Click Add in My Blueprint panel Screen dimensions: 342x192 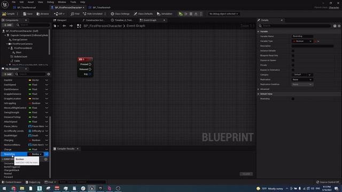click(7, 74)
